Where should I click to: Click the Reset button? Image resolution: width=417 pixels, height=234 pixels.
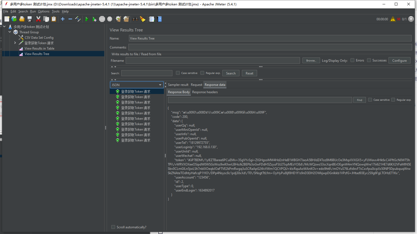pyautogui.click(x=249, y=73)
